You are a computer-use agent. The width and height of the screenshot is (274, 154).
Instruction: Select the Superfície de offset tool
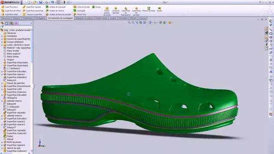click(x=11, y=11)
